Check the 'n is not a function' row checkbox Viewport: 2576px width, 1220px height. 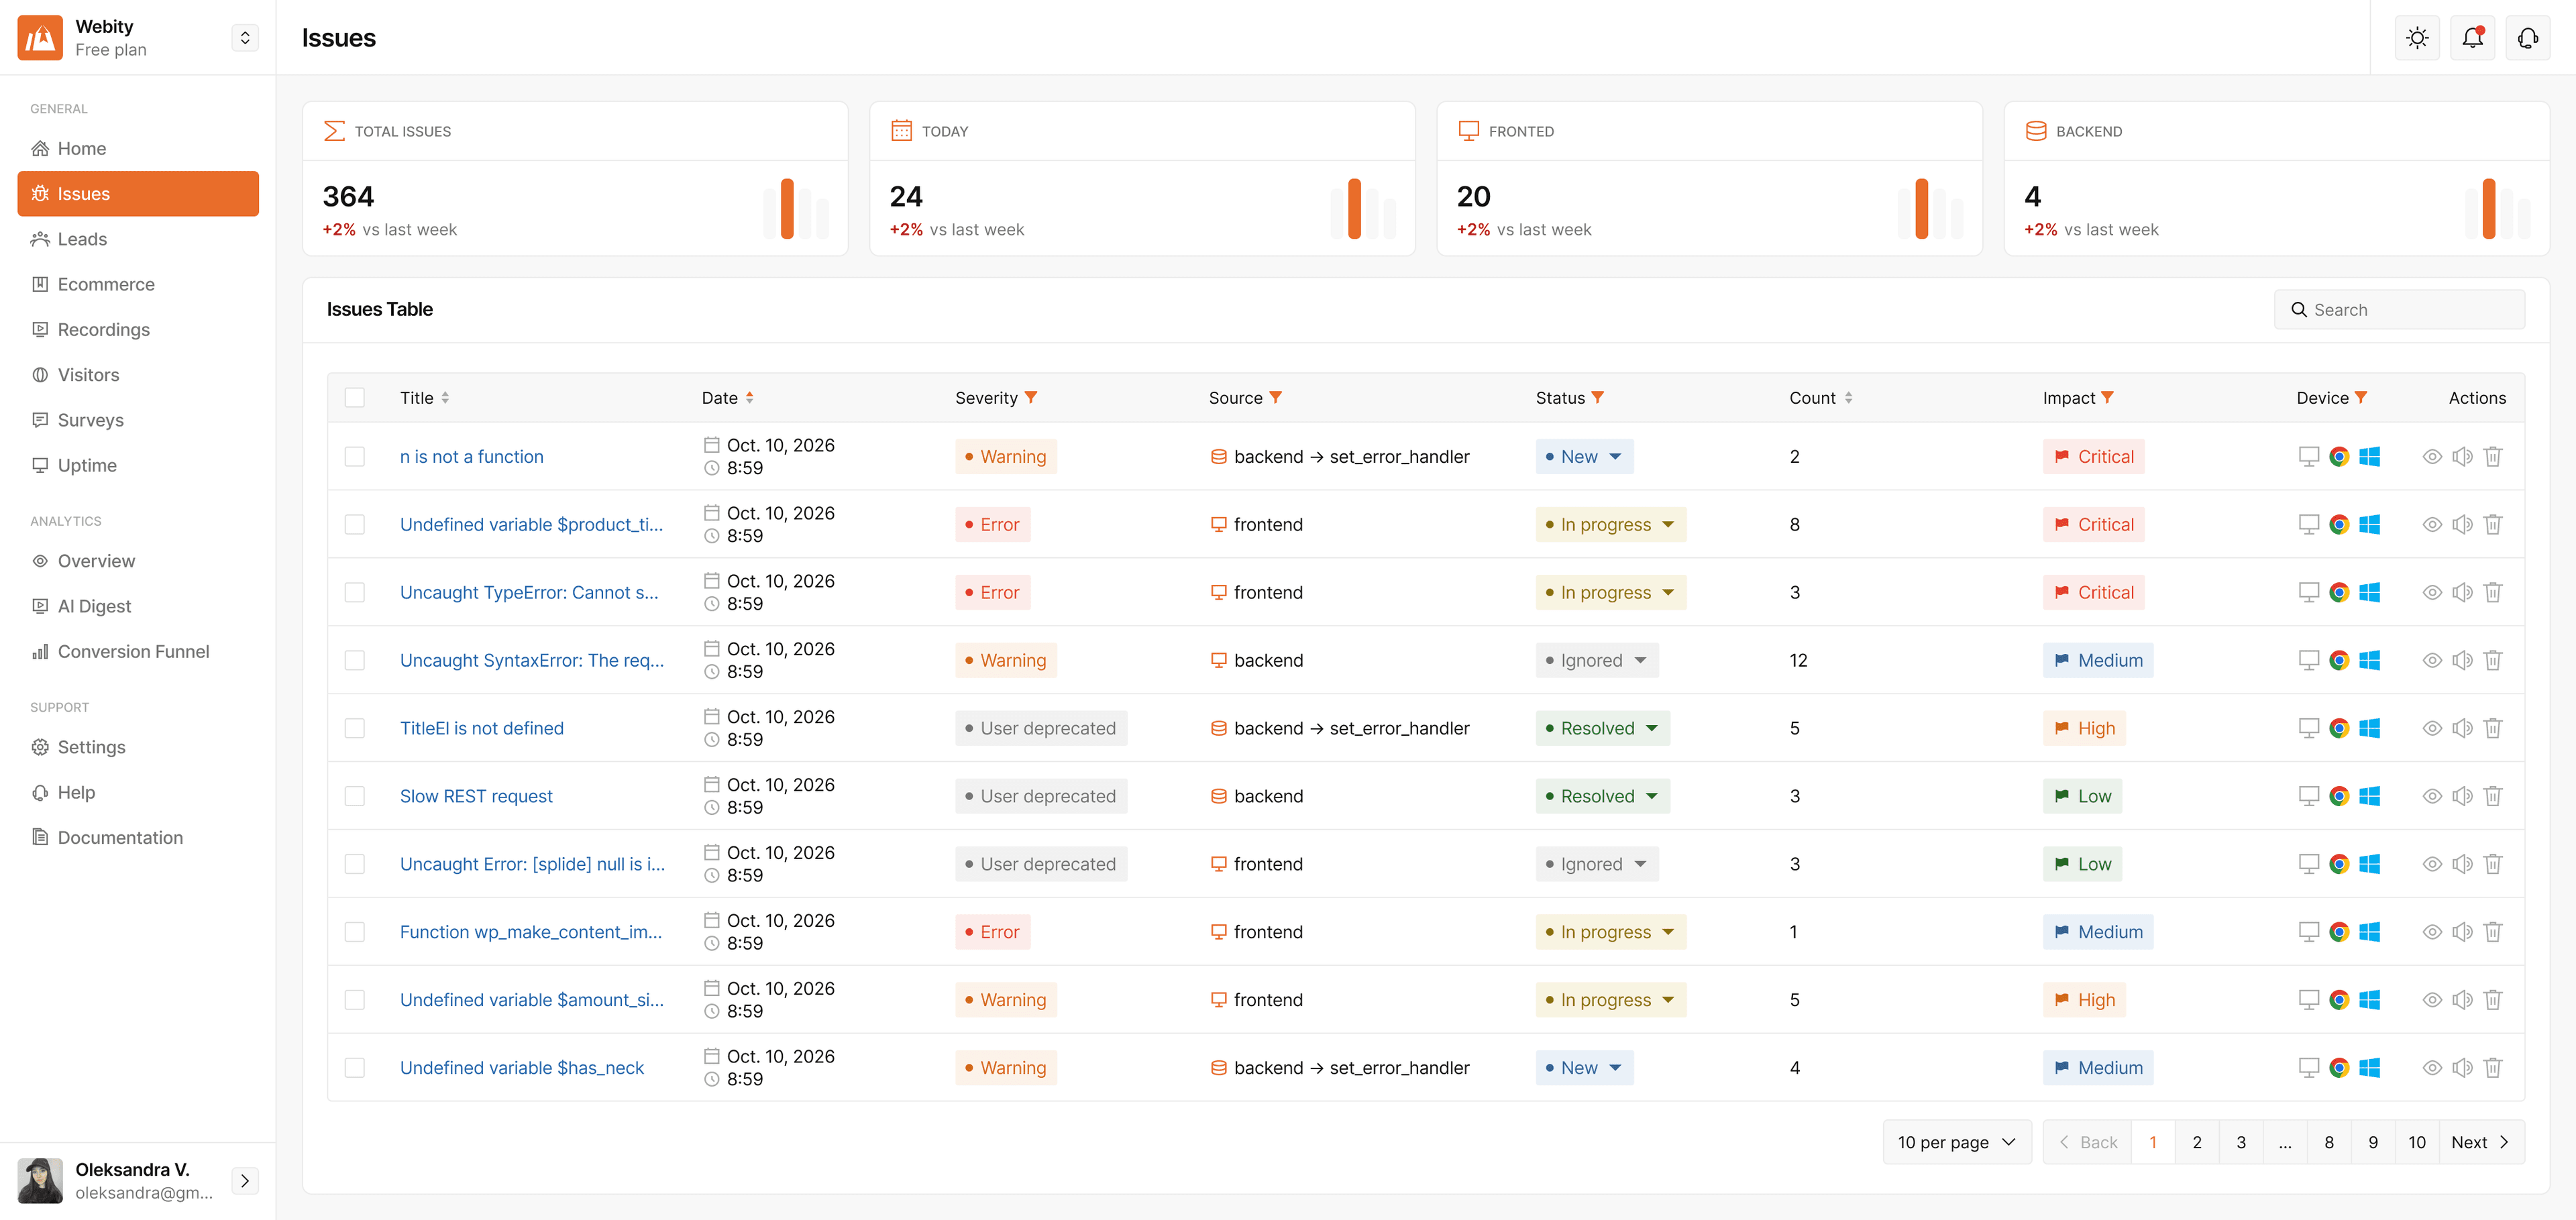coord(354,457)
